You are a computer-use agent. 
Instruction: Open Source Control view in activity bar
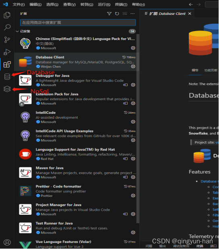click(x=7, y=40)
